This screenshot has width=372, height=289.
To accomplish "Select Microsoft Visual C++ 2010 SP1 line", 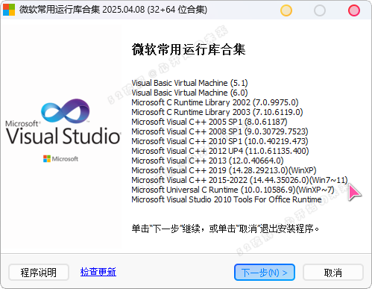I will tap(220, 141).
